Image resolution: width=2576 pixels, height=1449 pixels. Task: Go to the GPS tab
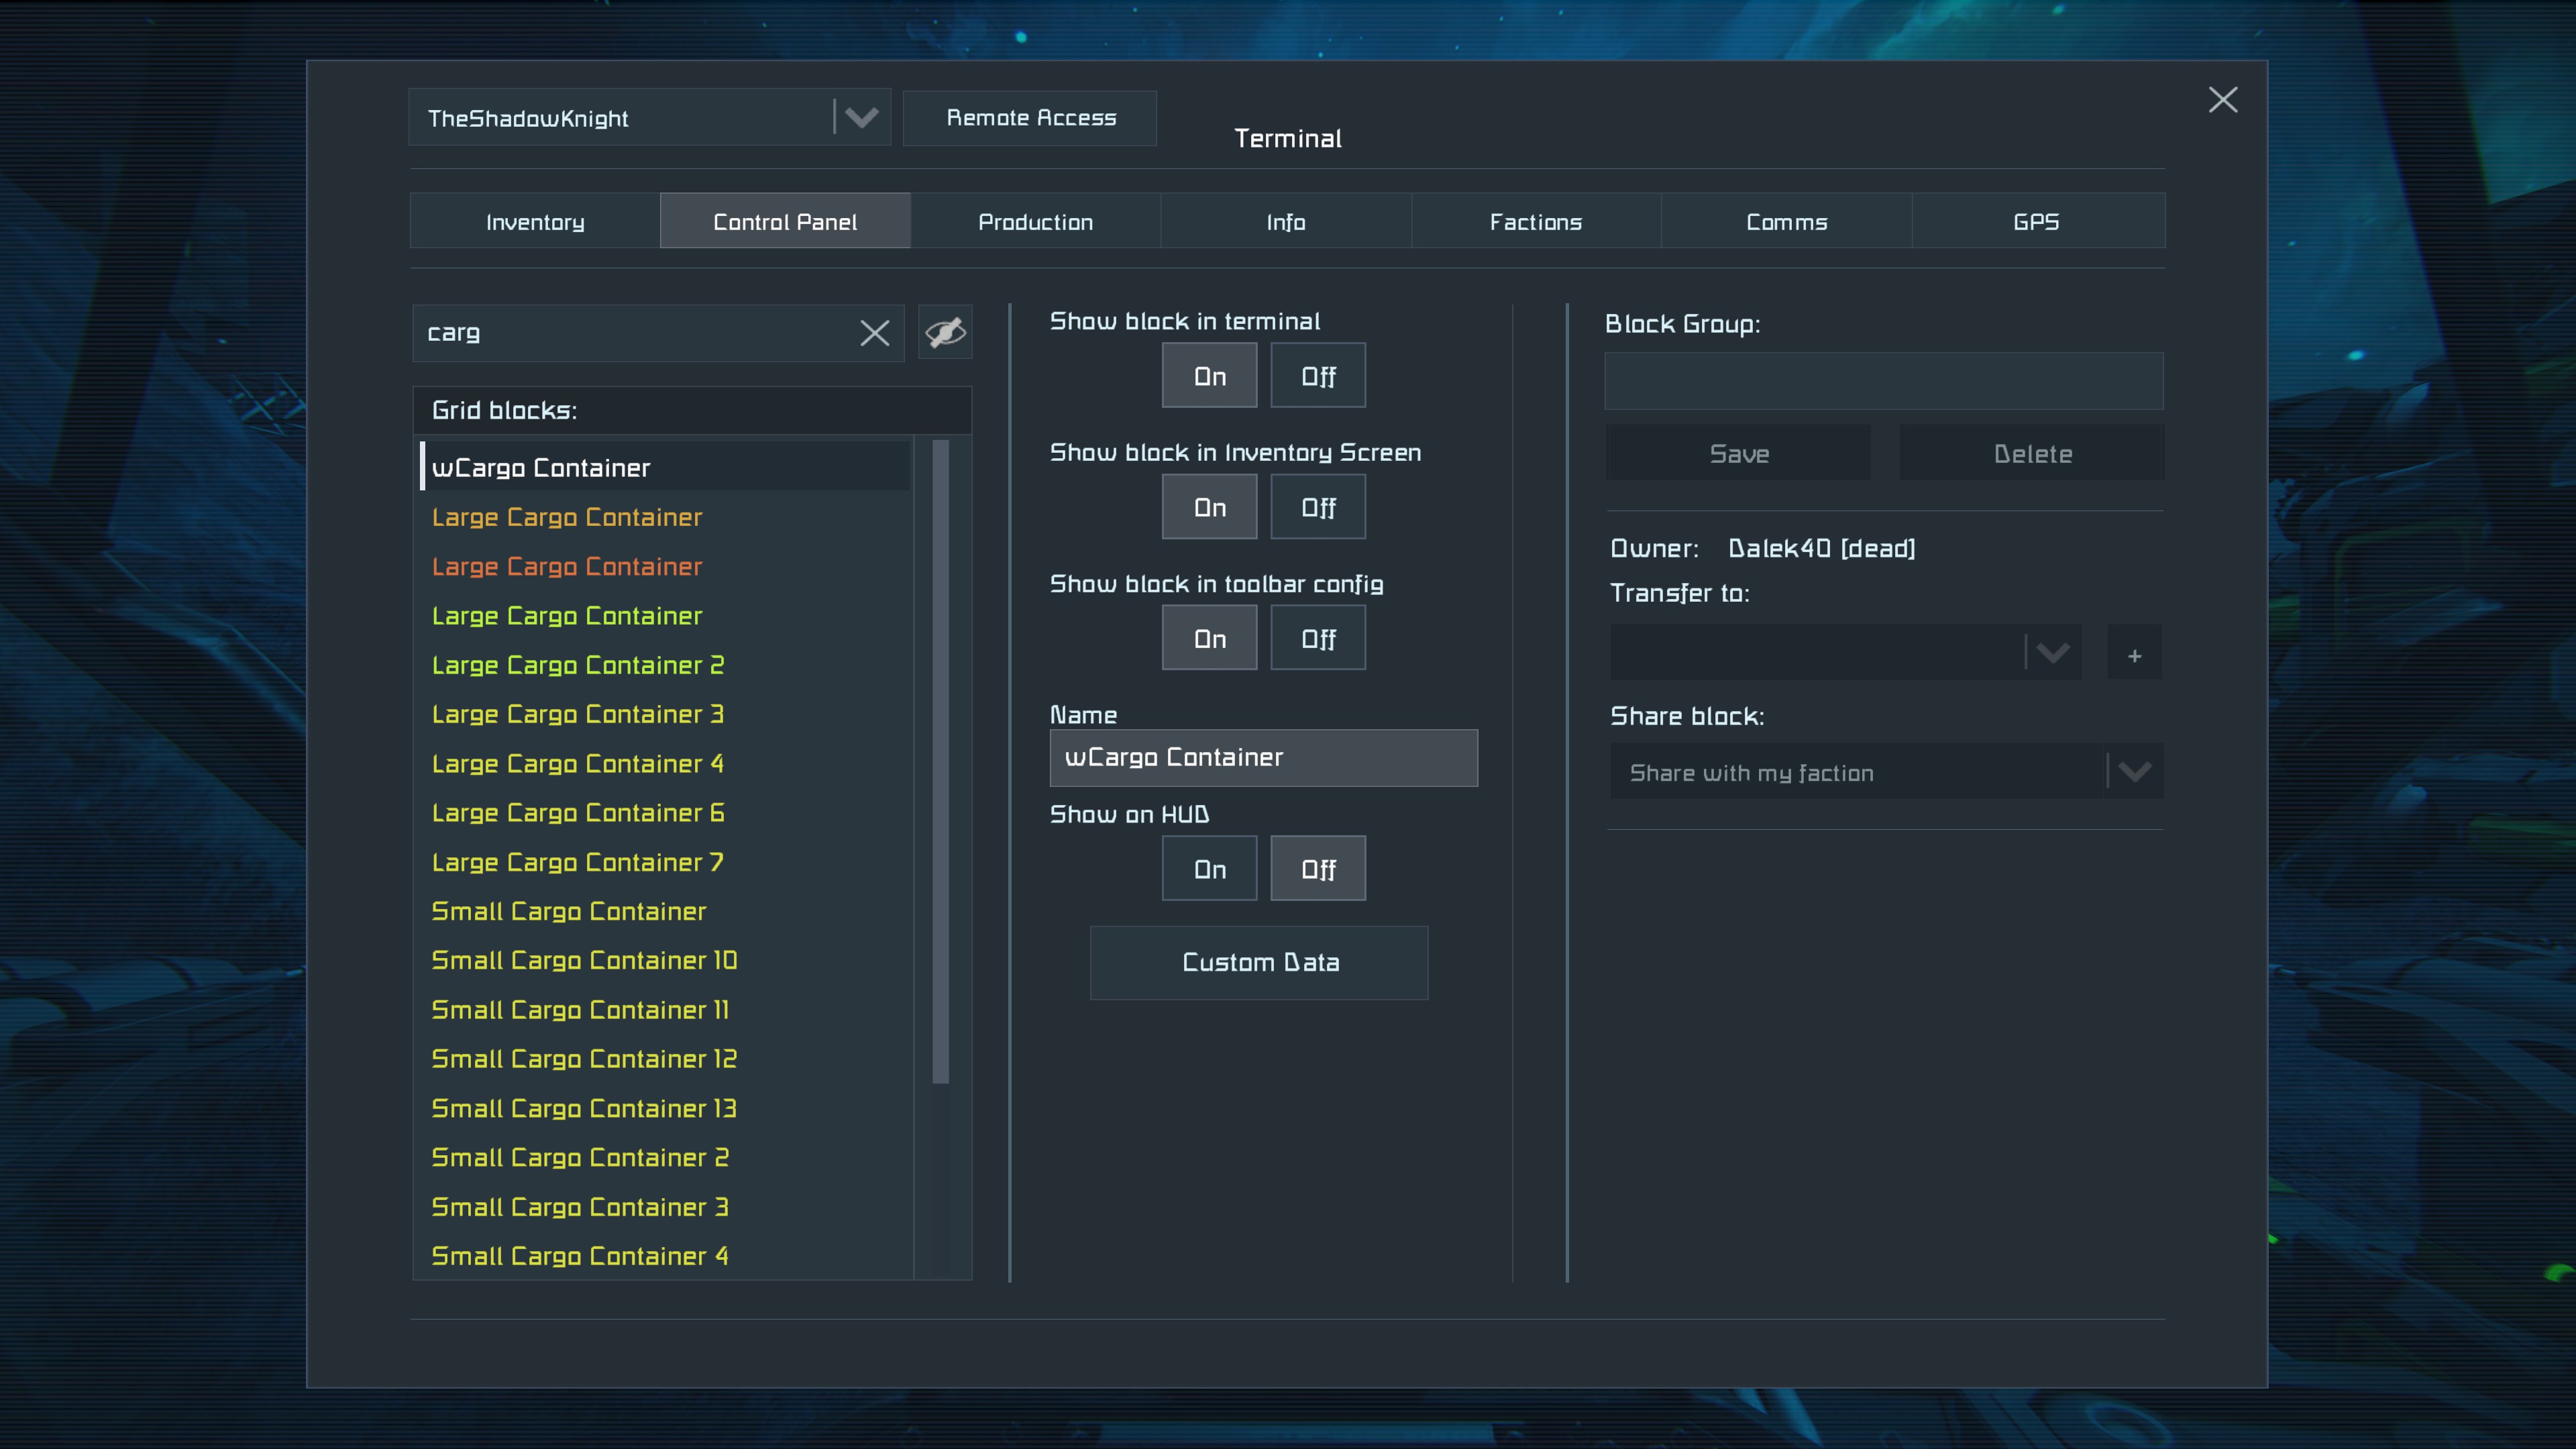click(2036, 222)
